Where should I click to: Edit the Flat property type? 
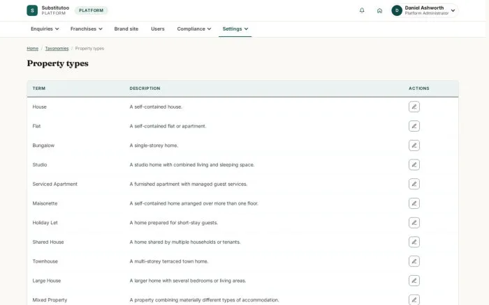pos(414,126)
